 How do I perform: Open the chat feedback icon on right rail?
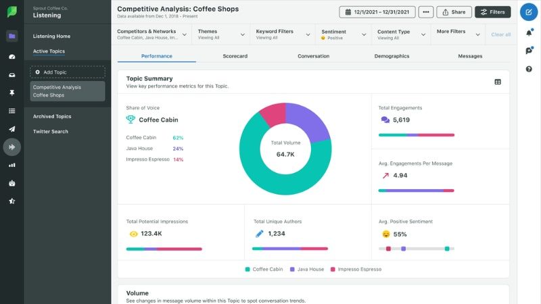(529, 51)
